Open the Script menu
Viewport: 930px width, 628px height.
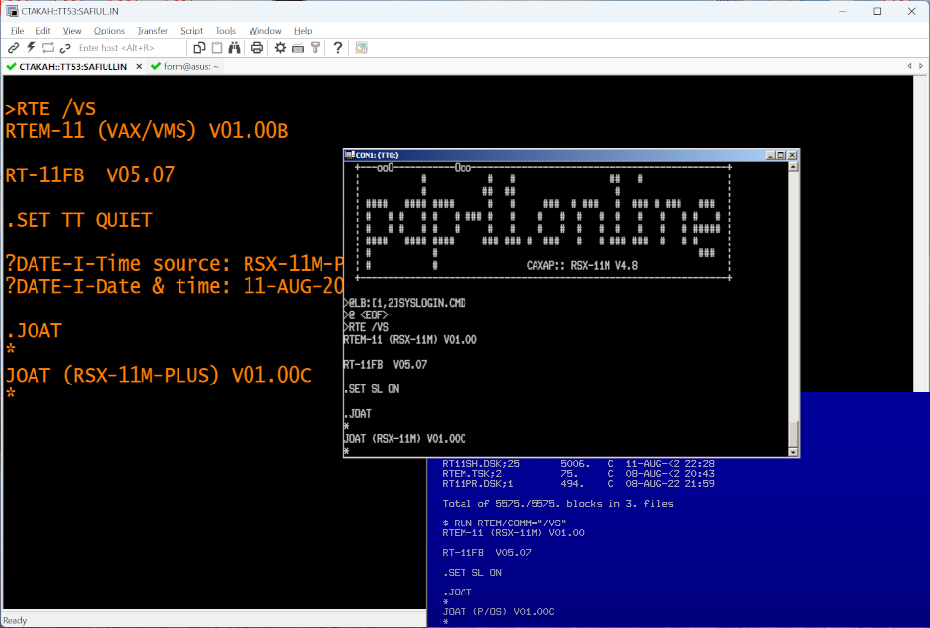coord(191,31)
